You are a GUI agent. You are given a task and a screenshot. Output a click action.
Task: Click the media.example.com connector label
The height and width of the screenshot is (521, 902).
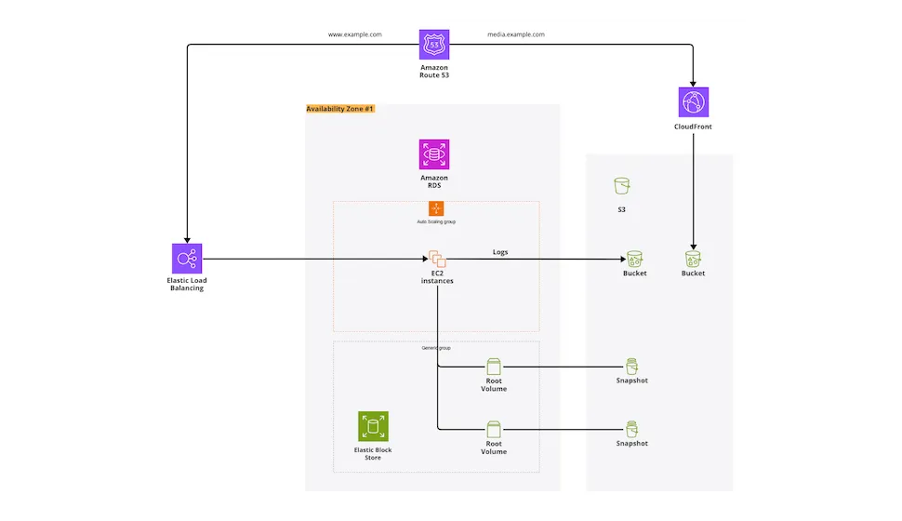tap(516, 34)
